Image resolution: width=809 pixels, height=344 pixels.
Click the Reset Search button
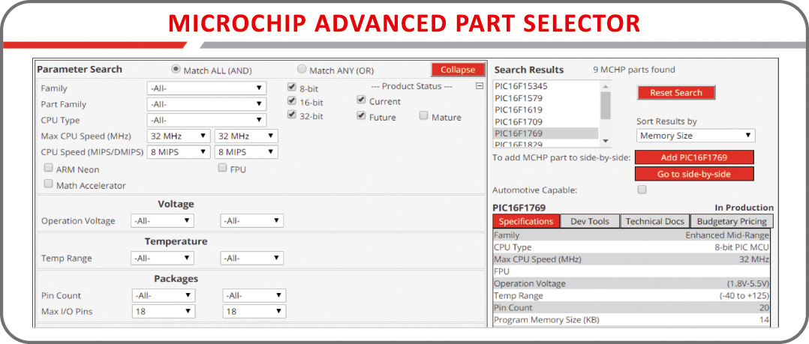pos(675,93)
